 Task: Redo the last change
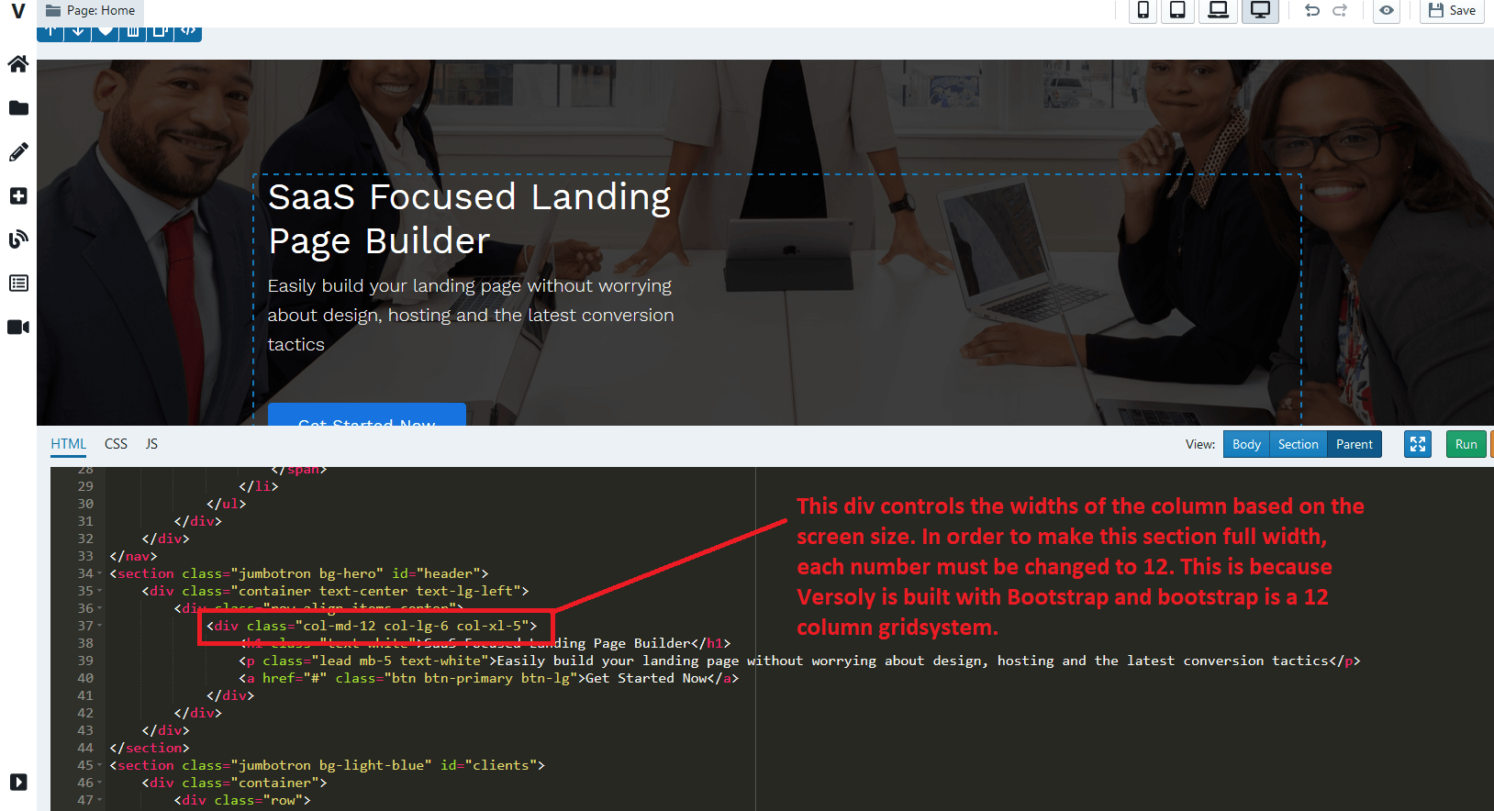coord(1340,10)
